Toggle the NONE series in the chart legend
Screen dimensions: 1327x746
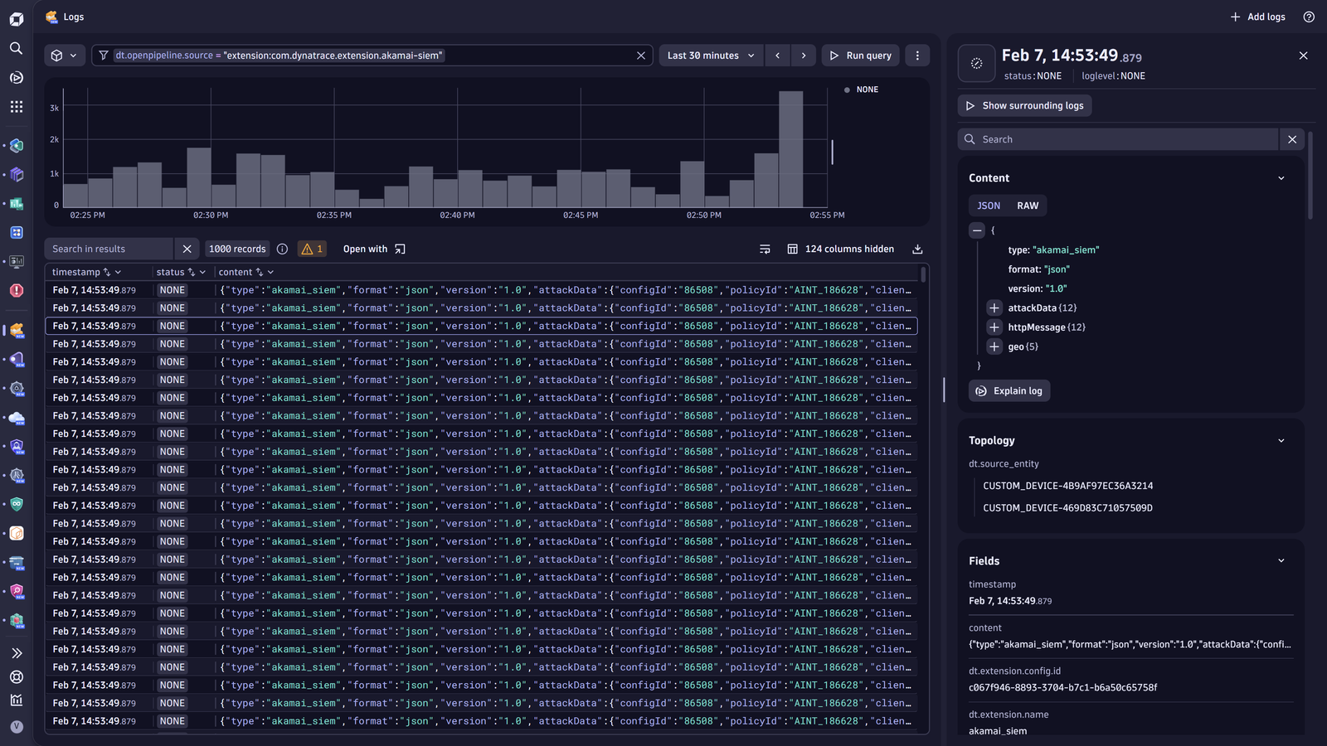click(861, 90)
